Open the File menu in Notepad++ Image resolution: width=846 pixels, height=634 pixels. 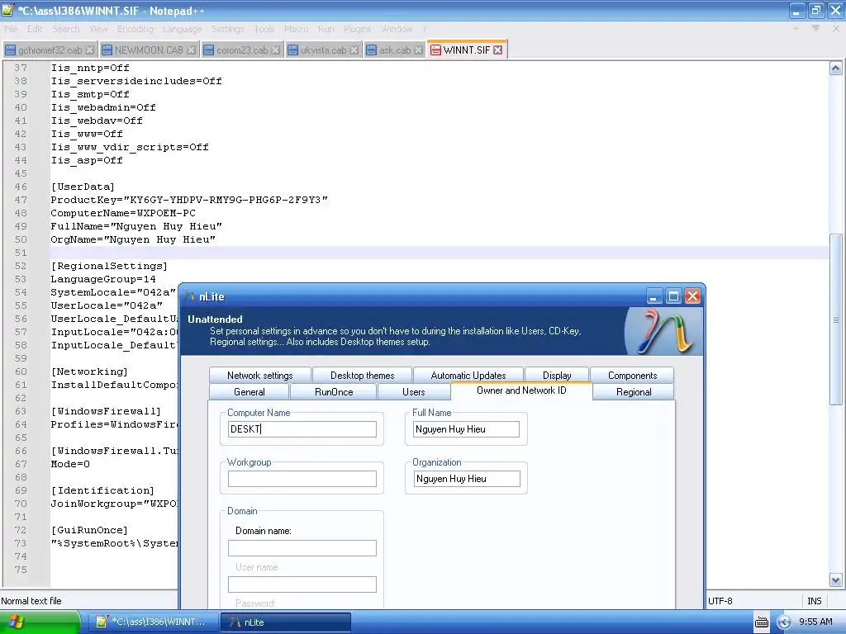[12, 29]
